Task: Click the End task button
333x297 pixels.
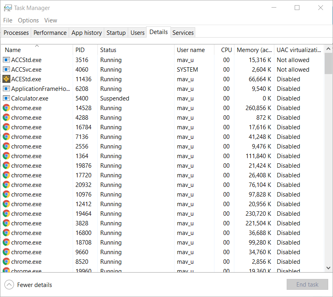Action: 307,285
